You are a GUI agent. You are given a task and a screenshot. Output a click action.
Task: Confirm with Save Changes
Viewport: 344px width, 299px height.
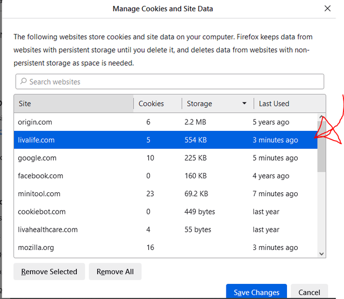point(256,293)
